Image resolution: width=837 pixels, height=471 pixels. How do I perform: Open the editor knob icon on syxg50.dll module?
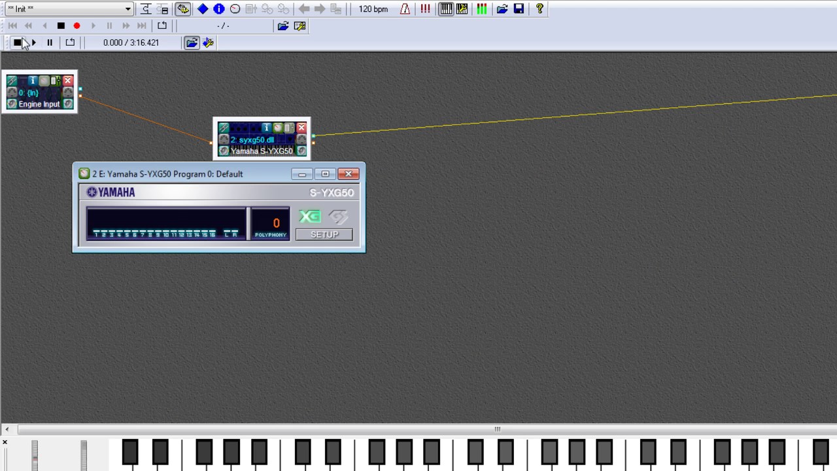click(277, 128)
